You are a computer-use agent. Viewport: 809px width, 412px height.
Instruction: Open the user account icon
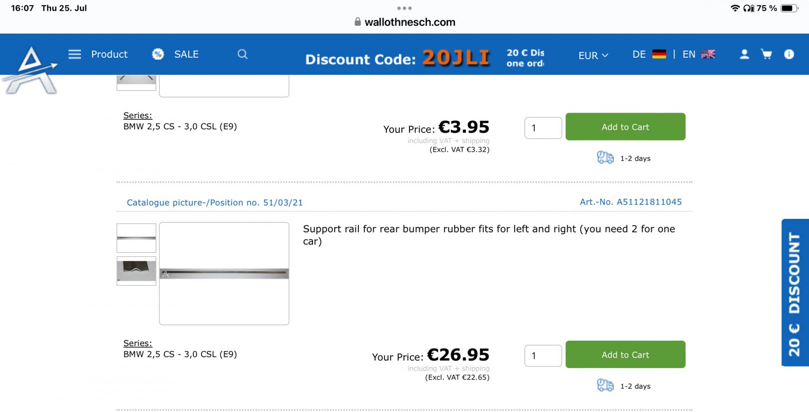pos(744,54)
